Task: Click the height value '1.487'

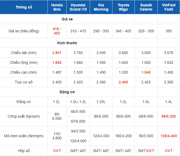Action: (x=57, y=72)
